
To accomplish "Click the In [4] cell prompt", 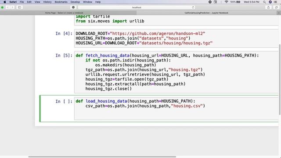I will pyautogui.click(x=64, y=34).
